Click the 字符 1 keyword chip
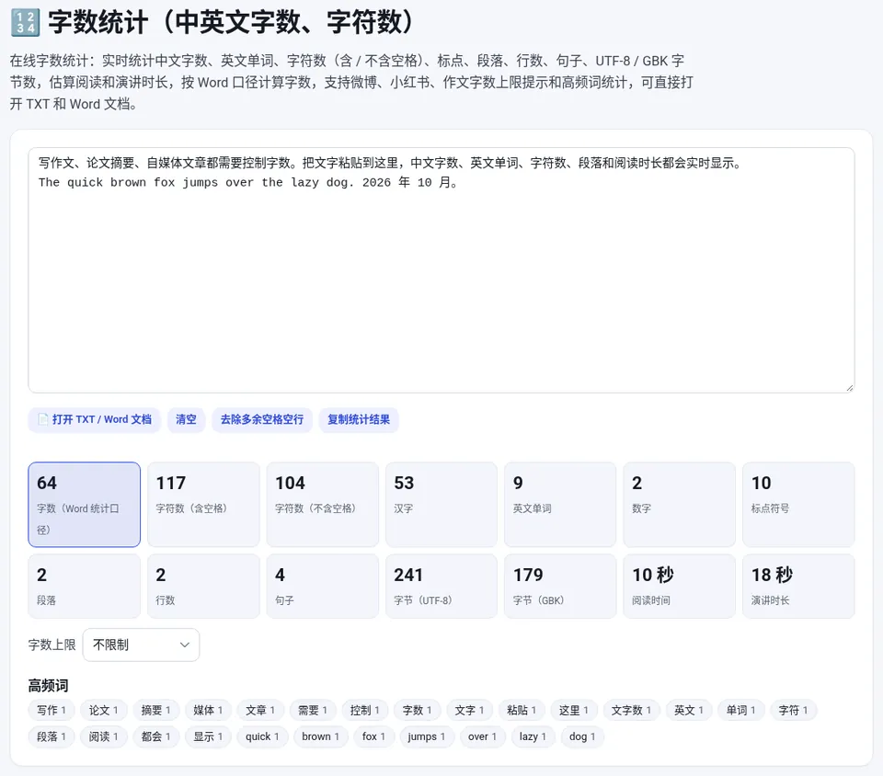 [x=794, y=710]
